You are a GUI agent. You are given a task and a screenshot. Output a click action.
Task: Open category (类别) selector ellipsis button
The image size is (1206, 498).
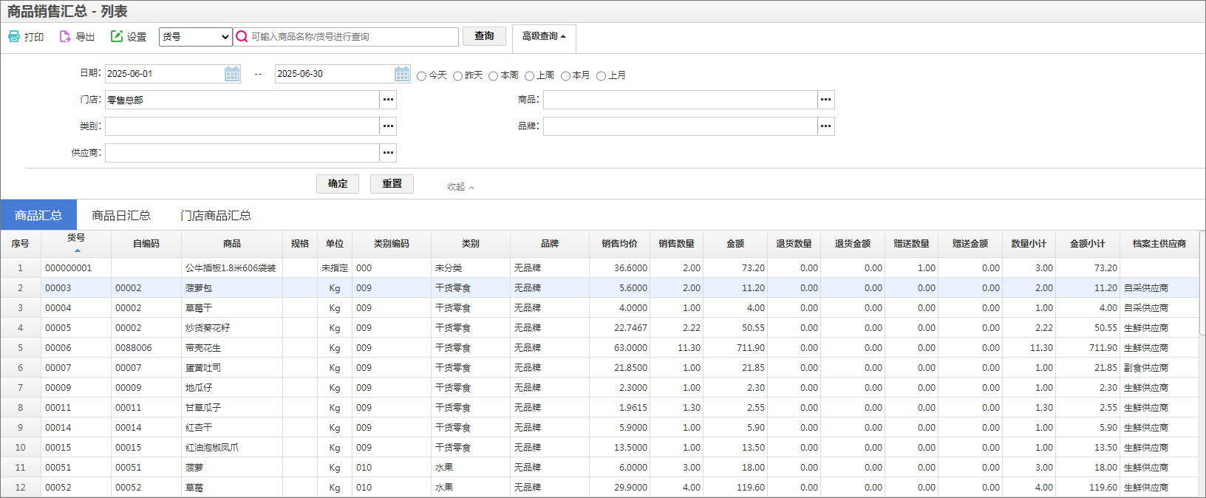pyautogui.click(x=388, y=126)
